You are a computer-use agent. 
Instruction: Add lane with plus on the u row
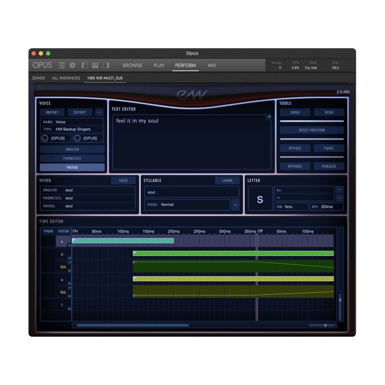(69, 283)
